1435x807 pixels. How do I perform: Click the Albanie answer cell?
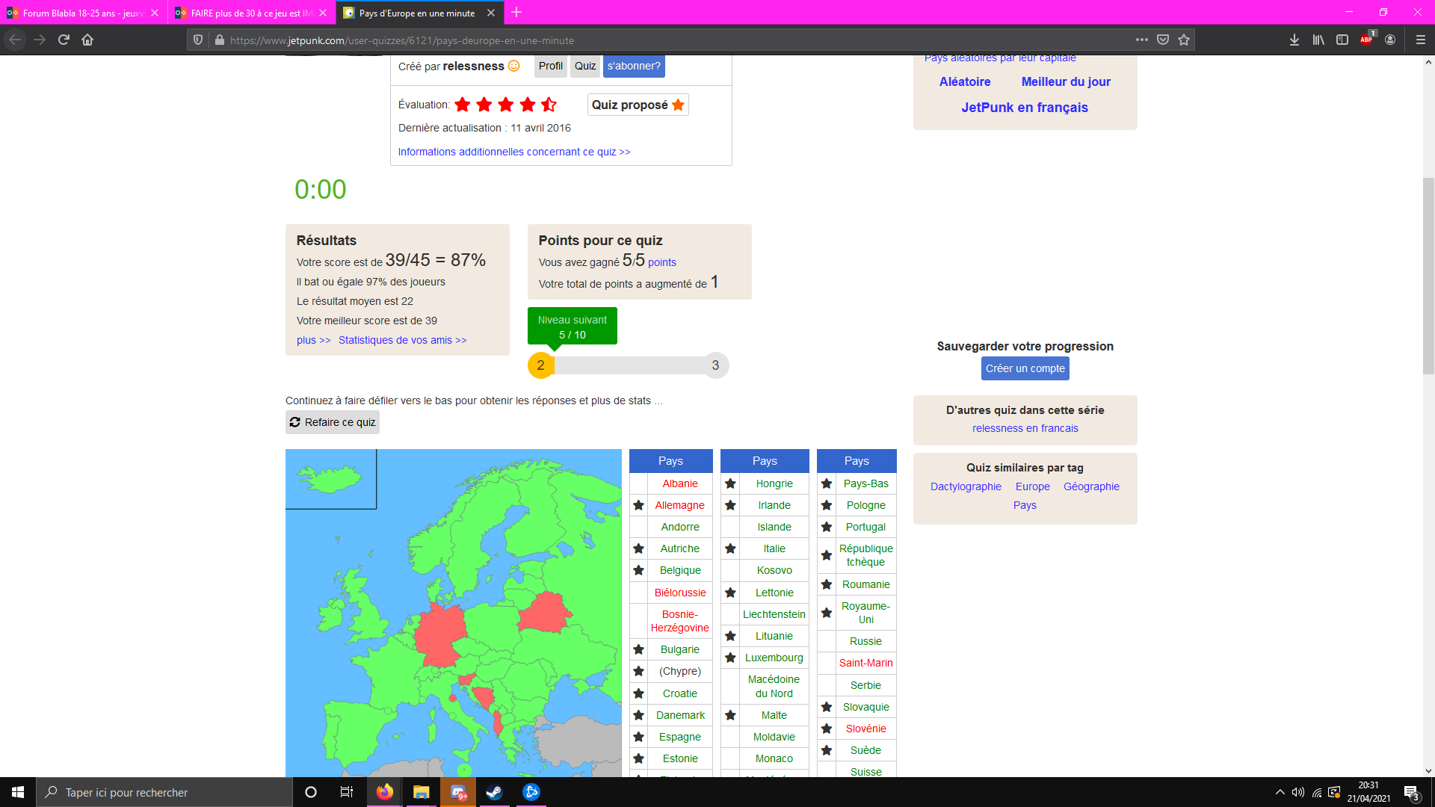click(x=680, y=483)
